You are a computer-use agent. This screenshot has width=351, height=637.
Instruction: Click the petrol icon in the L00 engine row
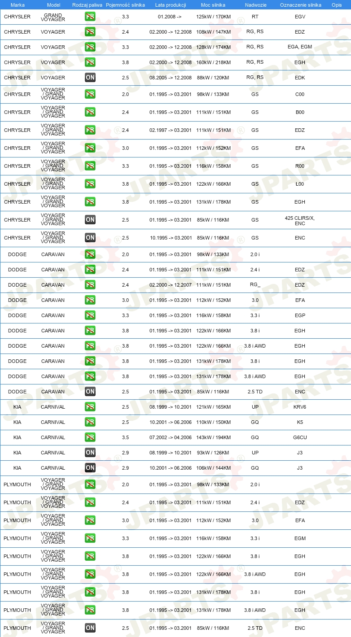pyautogui.click(x=90, y=184)
